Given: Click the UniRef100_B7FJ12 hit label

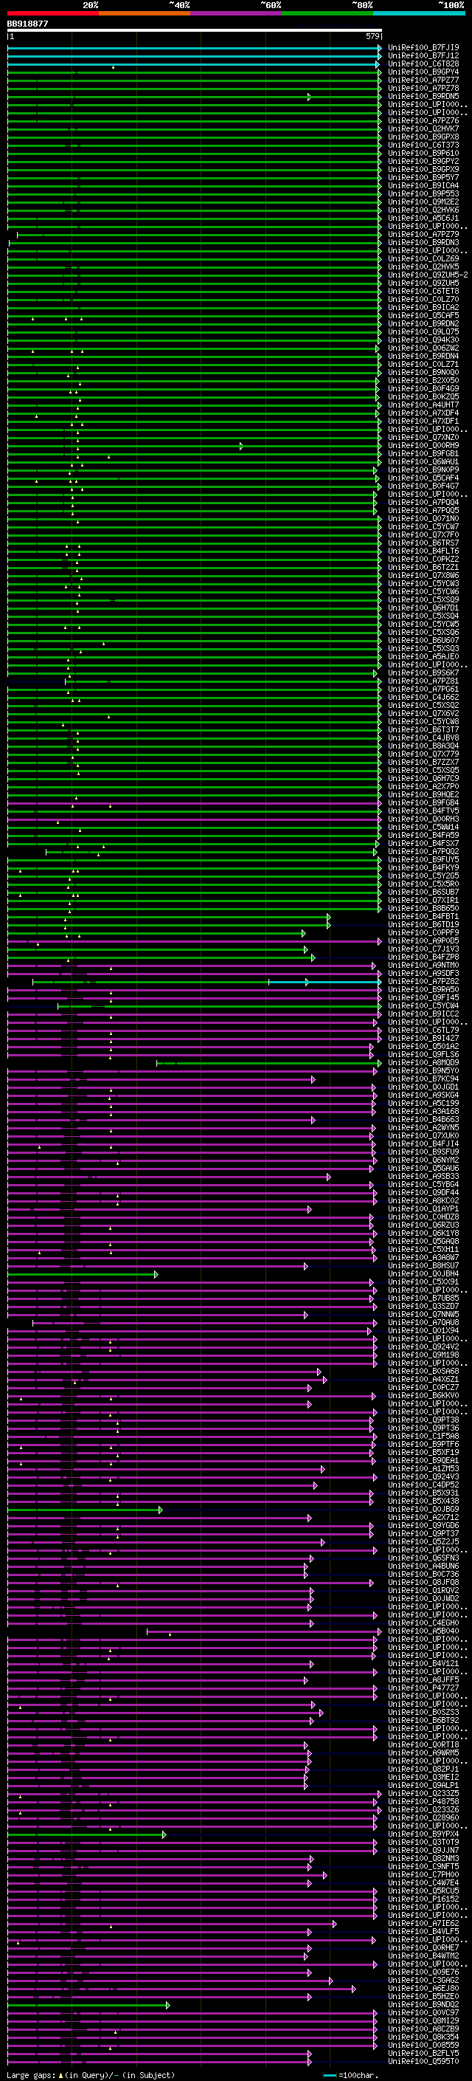Looking at the screenshot, I should click(x=423, y=56).
